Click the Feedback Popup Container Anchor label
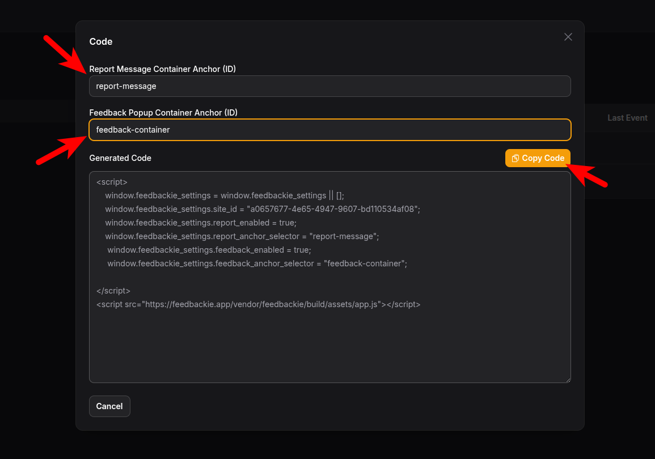655x459 pixels. tap(163, 113)
